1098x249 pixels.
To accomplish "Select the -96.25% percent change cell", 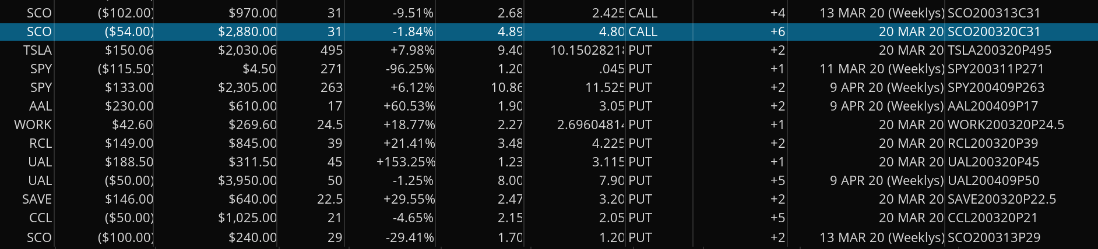I will coord(409,69).
